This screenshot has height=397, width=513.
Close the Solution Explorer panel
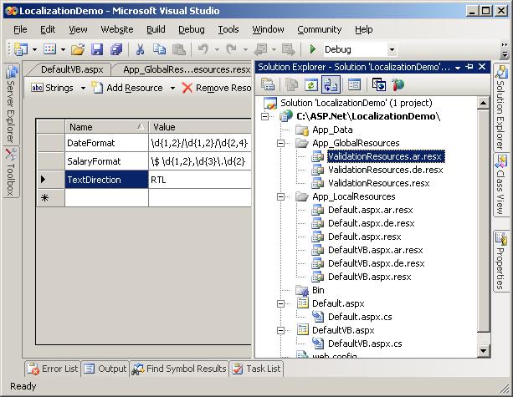pyautogui.click(x=482, y=67)
